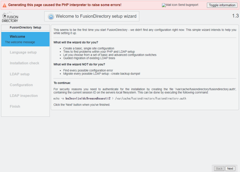Click the bold session ID in the command

[88, 98]
